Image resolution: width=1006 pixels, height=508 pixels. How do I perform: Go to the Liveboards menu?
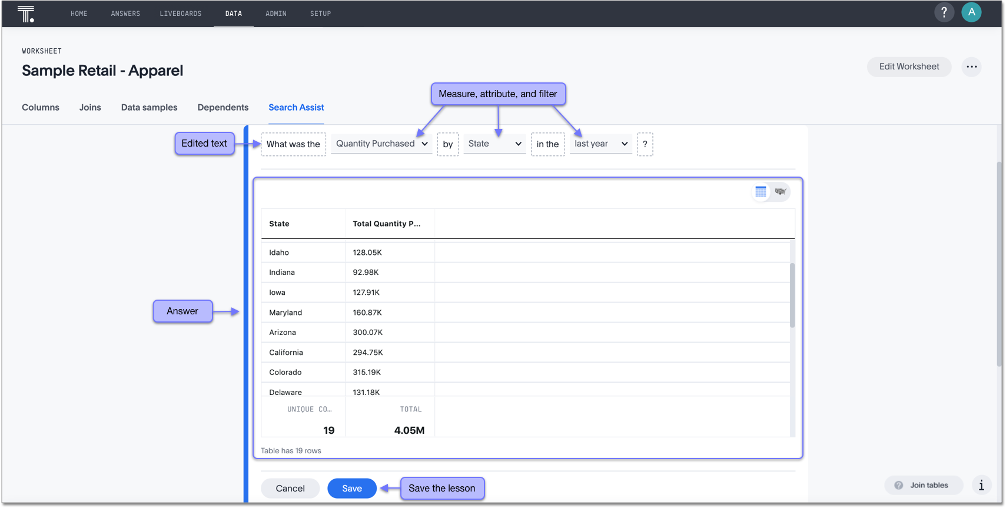tap(181, 14)
